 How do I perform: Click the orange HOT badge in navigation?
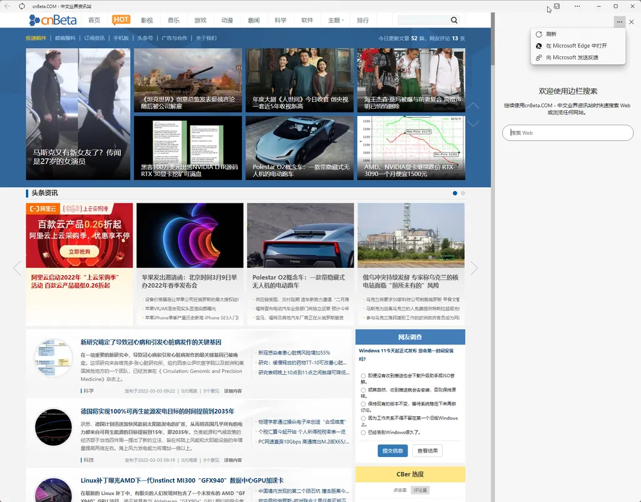(x=121, y=19)
